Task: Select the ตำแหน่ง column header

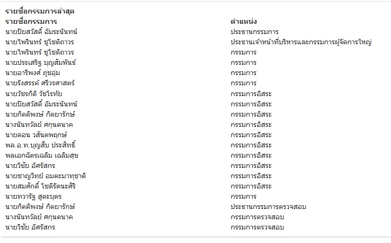Action: click(244, 22)
